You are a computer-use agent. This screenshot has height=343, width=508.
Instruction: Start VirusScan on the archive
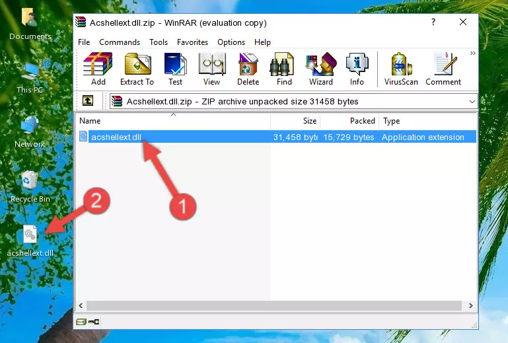[401, 69]
